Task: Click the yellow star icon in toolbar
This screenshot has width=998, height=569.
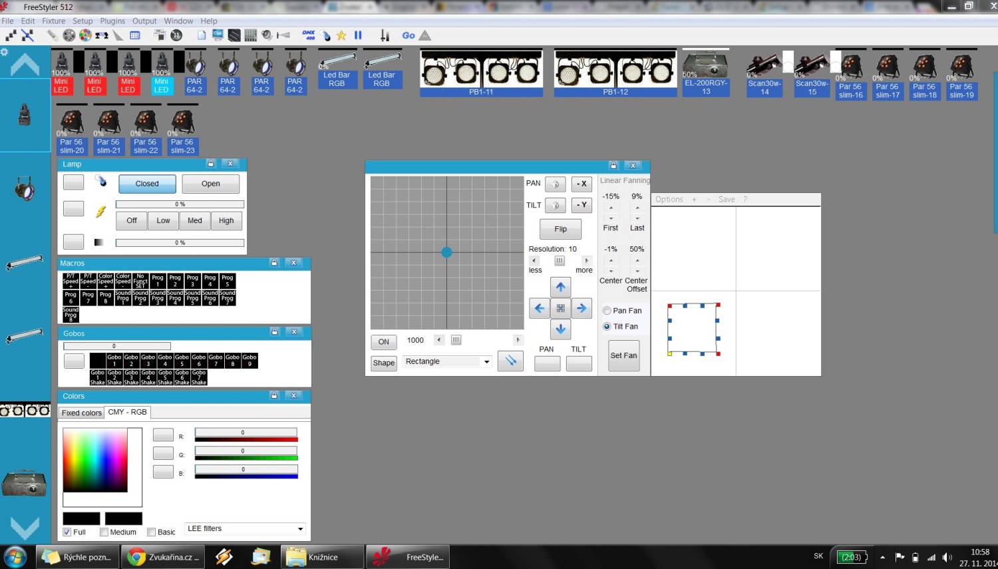Action: tap(341, 35)
